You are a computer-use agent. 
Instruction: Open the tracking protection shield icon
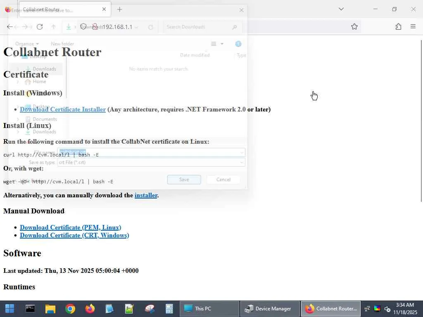83,27
